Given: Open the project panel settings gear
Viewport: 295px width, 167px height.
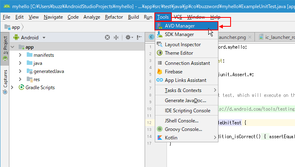Looking at the screenshot, I should coord(129,37).
